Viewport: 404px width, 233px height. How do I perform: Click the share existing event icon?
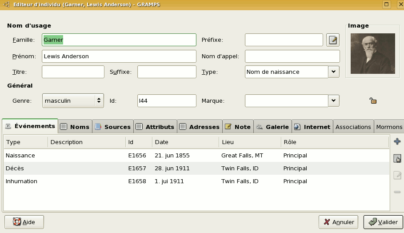[397, 159]
